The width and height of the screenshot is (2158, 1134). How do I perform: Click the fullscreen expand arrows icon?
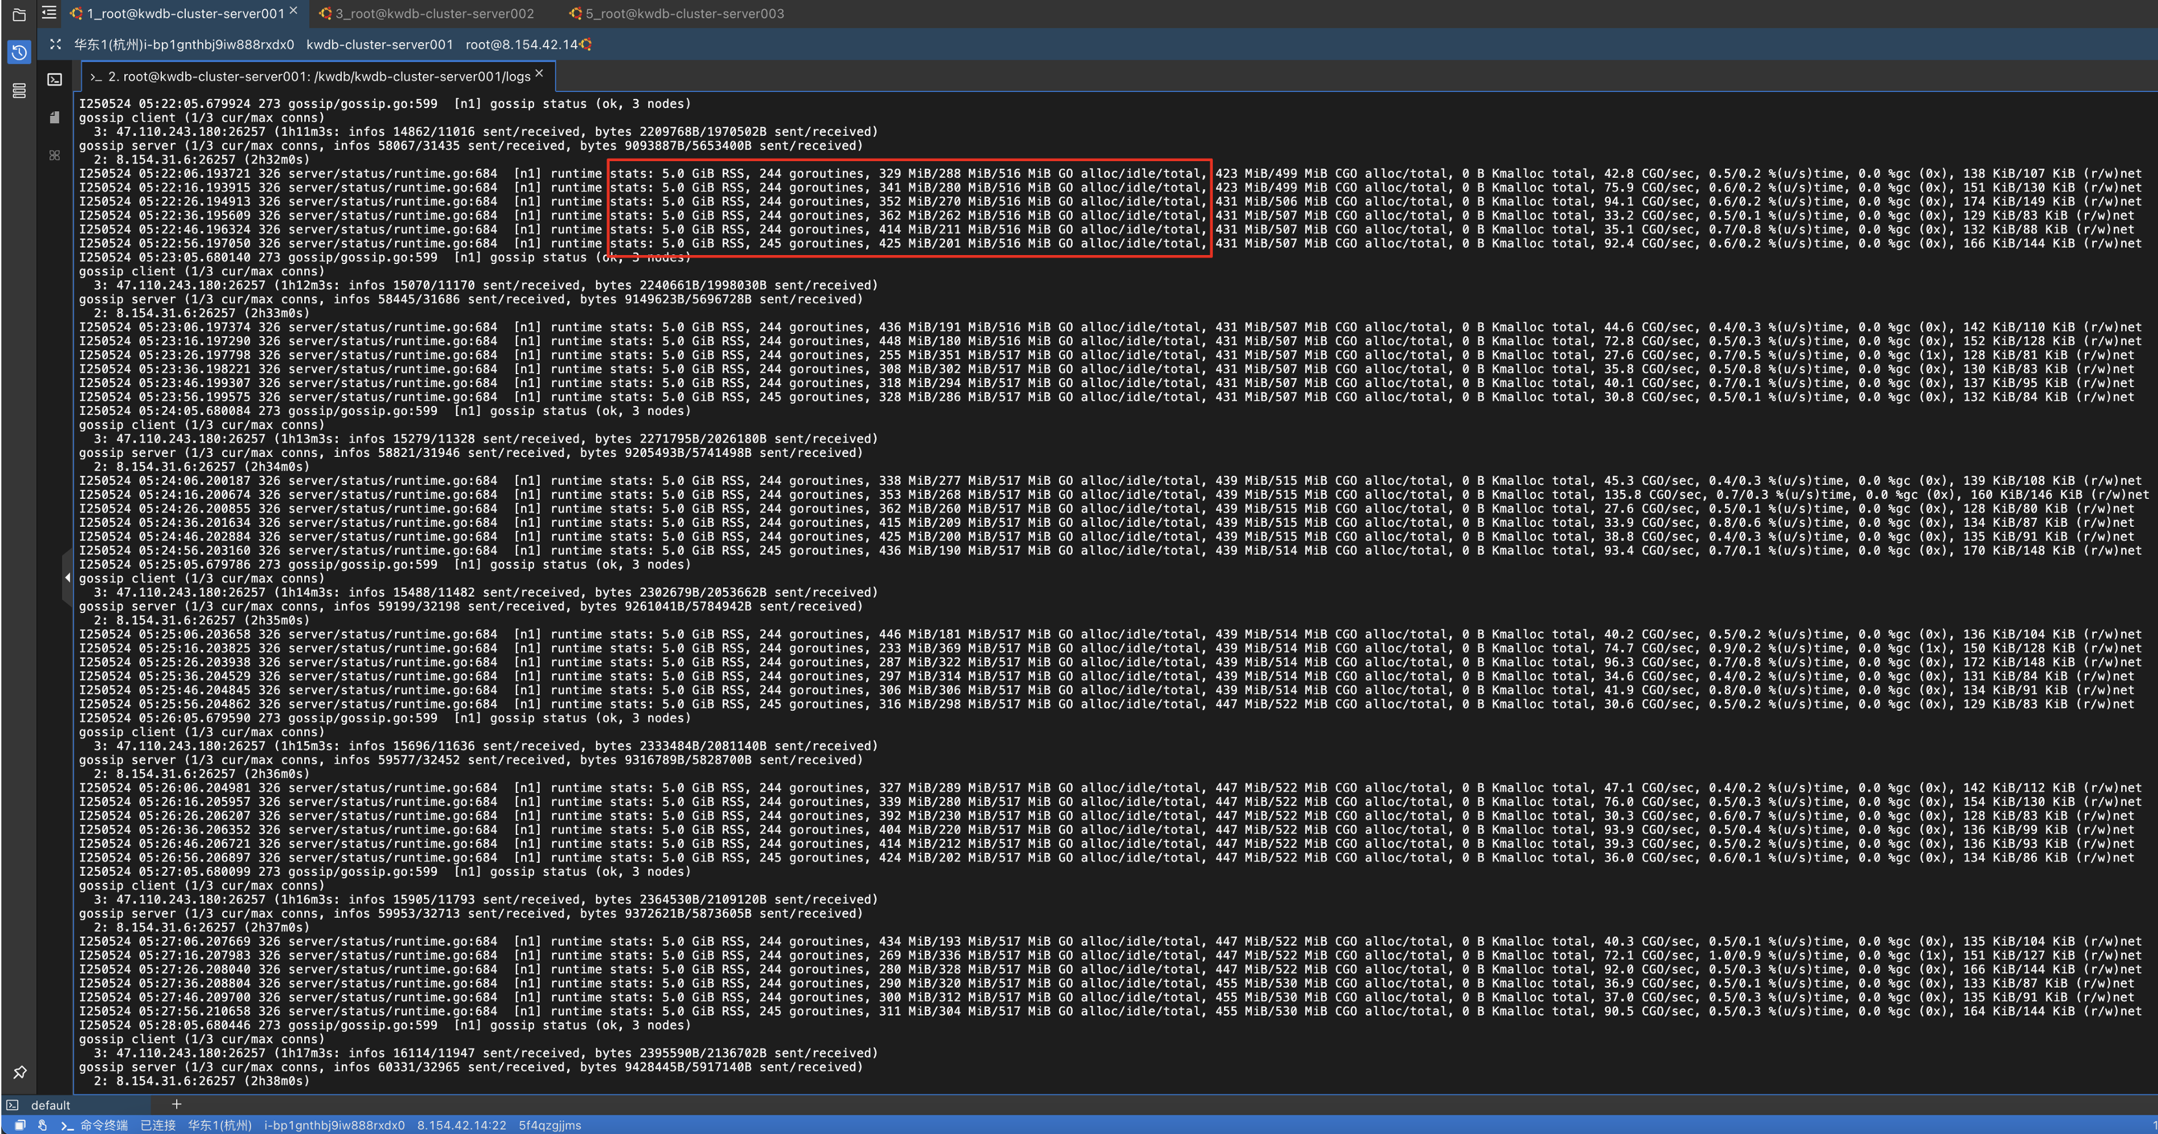pos(55,45)
